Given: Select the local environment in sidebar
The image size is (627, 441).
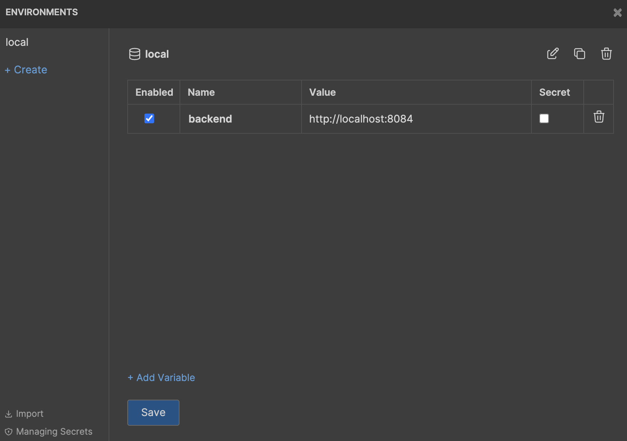Looking at the screenshot, I should (x=17, y=42).
